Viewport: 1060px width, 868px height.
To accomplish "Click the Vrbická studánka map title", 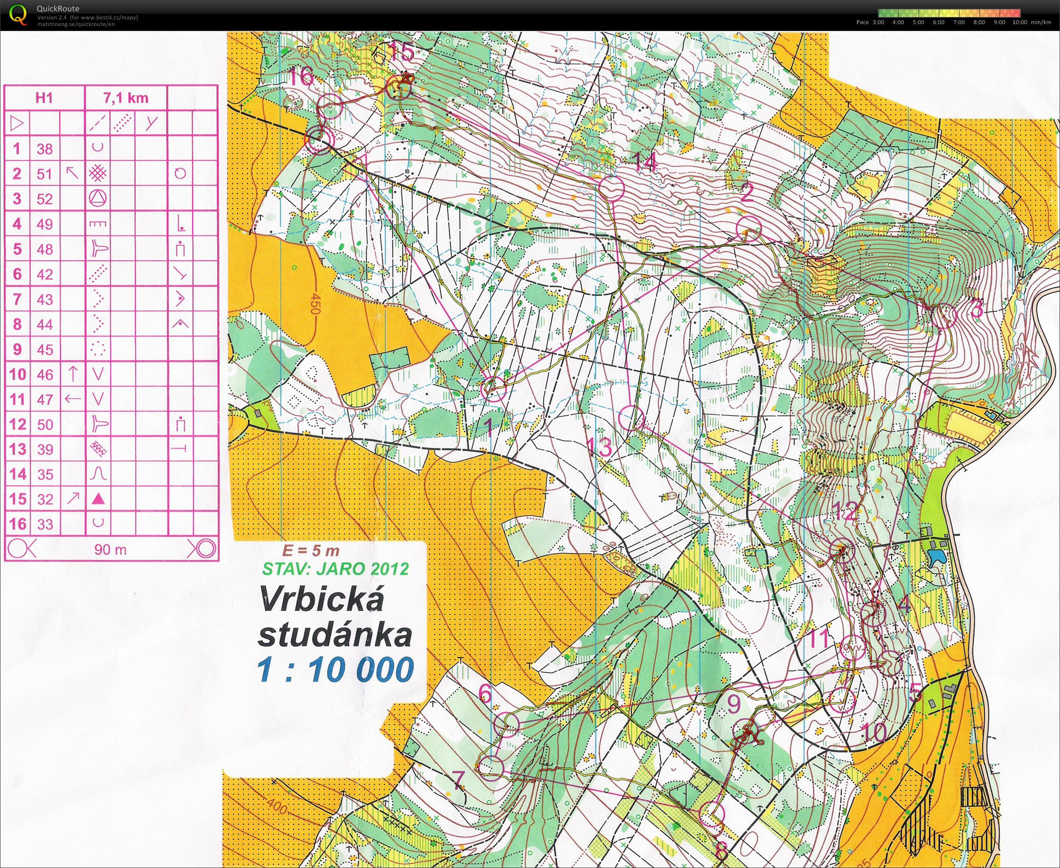I will pos(335,616).
